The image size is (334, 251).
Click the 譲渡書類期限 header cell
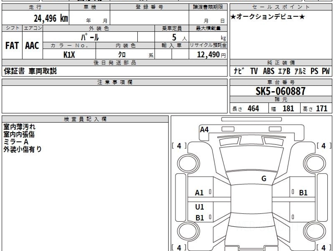click(x=208, y=7)
